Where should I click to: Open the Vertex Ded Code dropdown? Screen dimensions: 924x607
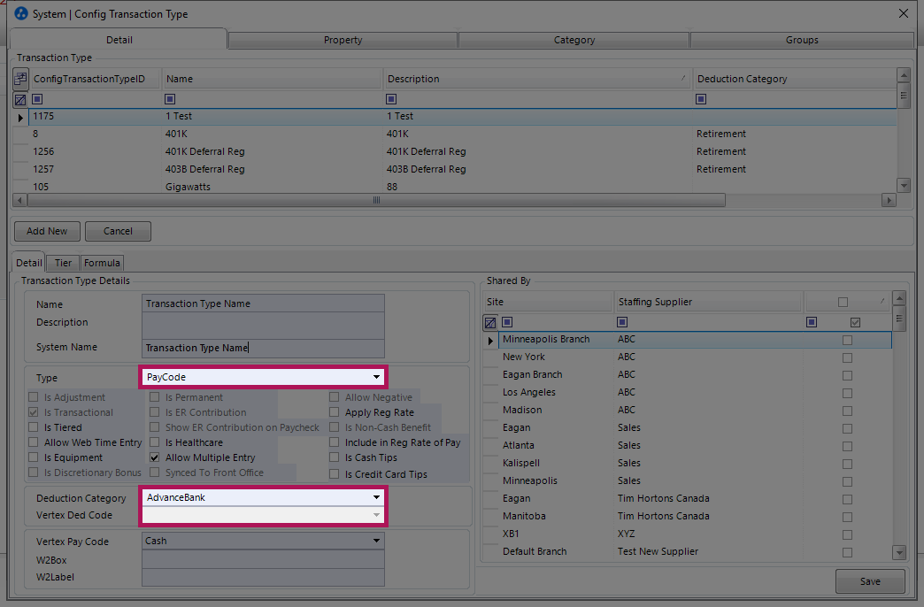point(376,515)
